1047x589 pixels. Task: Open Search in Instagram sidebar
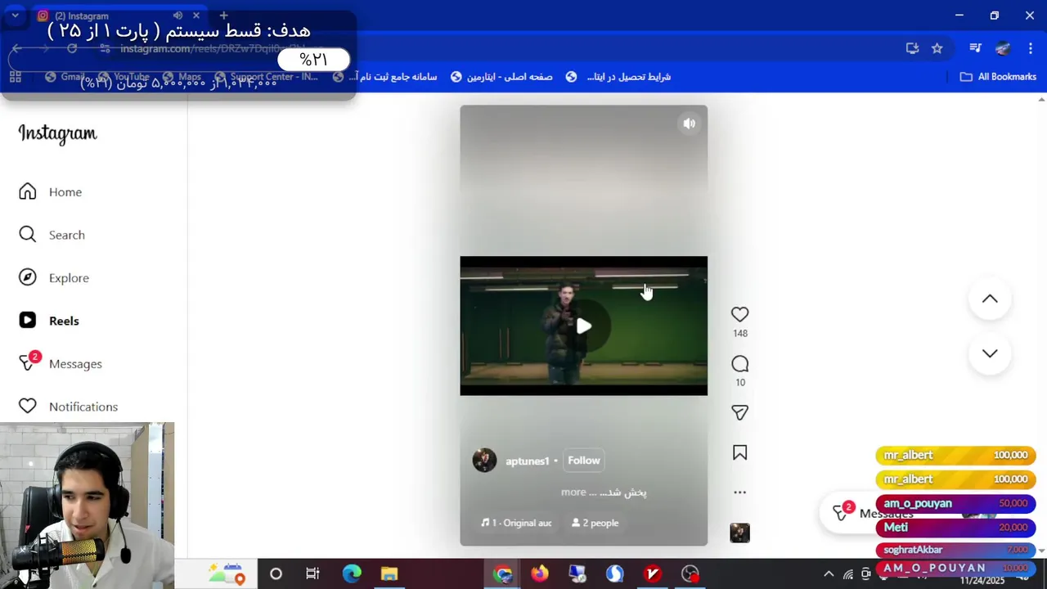pos(52,235)
